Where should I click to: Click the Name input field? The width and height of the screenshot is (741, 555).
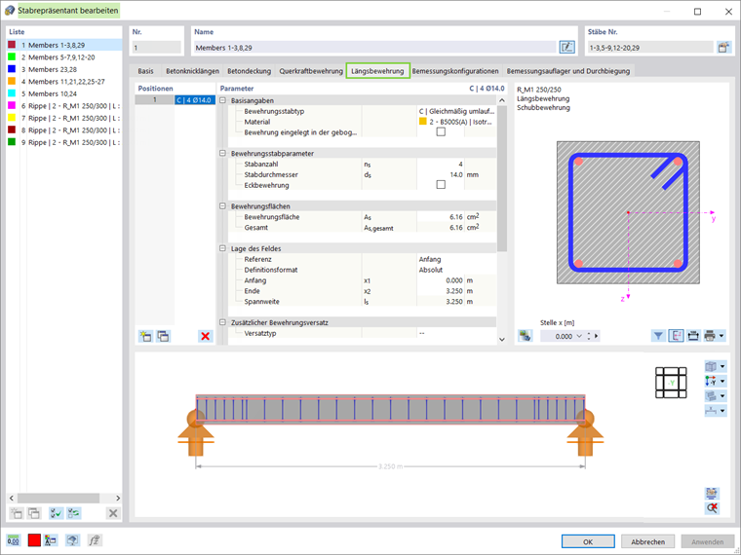pos(374,47)
